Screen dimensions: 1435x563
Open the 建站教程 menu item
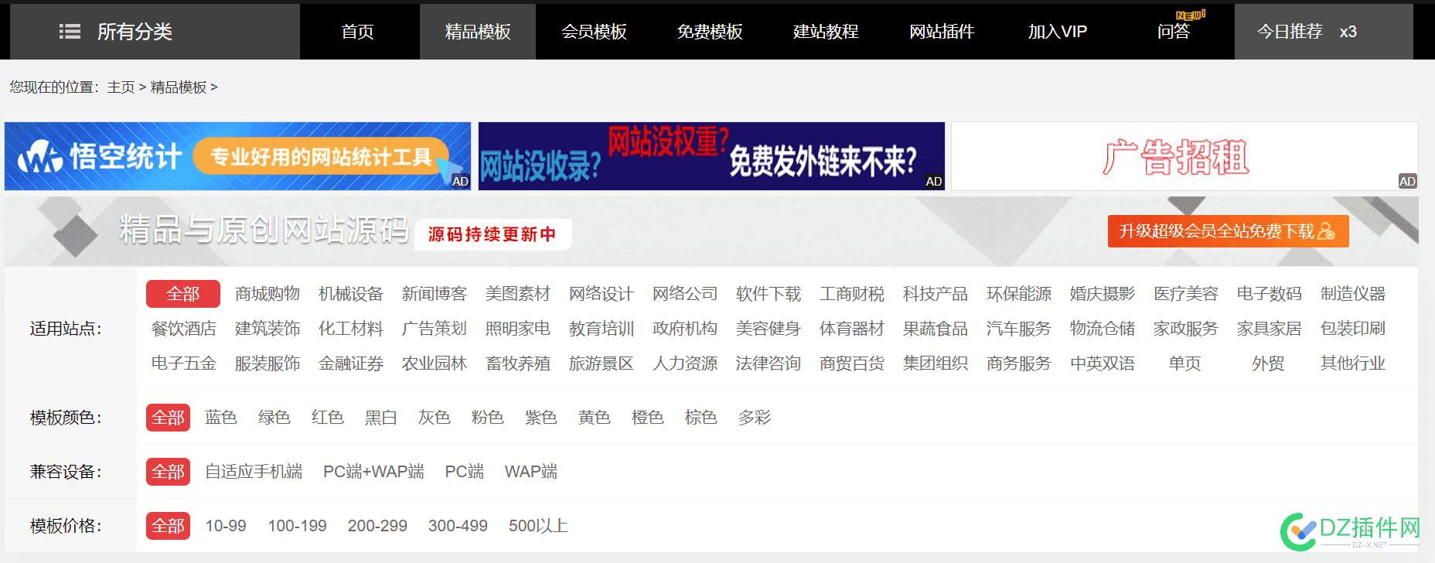coord(826,32)
